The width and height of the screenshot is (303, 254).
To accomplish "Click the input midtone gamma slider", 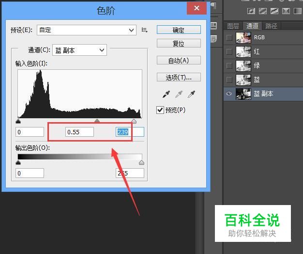I will click(x=97, y=121).
